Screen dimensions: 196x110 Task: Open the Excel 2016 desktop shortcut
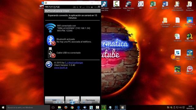click(x=153, y=5)
